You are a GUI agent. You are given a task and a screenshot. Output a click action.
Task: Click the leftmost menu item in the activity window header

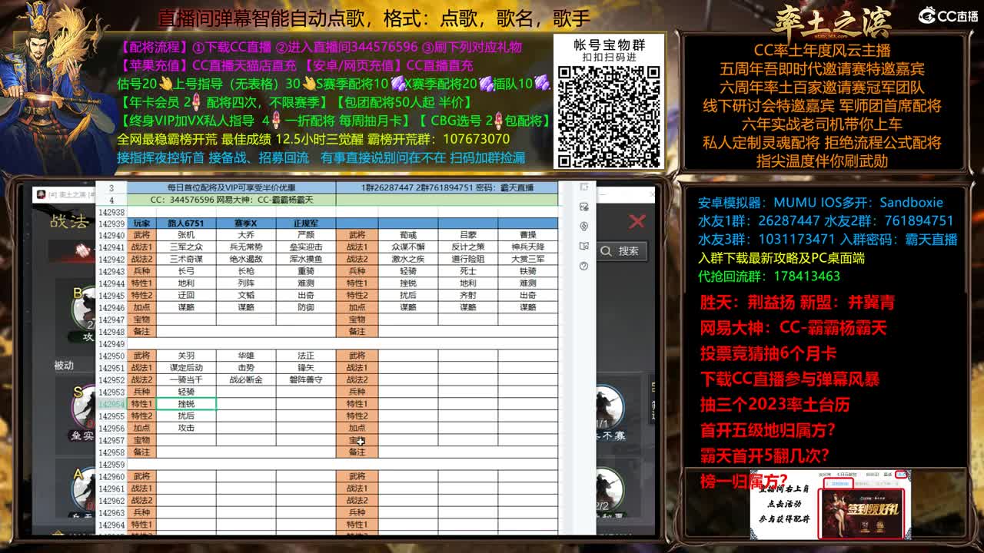(x=823, y=473)
